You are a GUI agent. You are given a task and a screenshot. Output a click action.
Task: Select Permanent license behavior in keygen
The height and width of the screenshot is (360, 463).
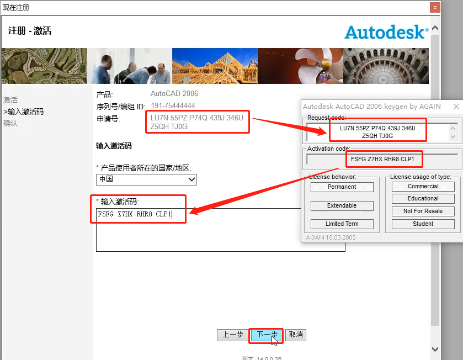click(x=342, y=187)
